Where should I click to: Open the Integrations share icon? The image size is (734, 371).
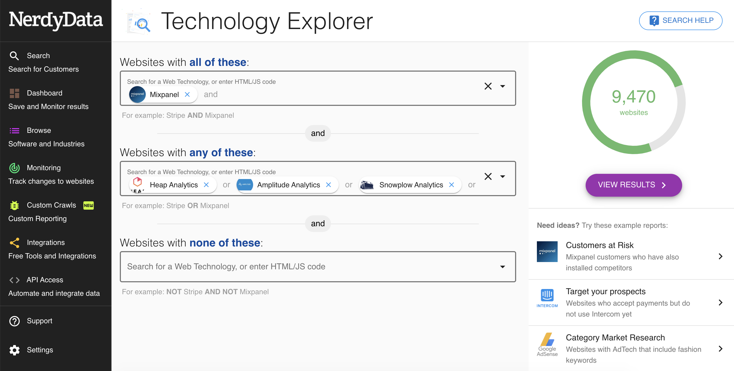tap(14, 243)
